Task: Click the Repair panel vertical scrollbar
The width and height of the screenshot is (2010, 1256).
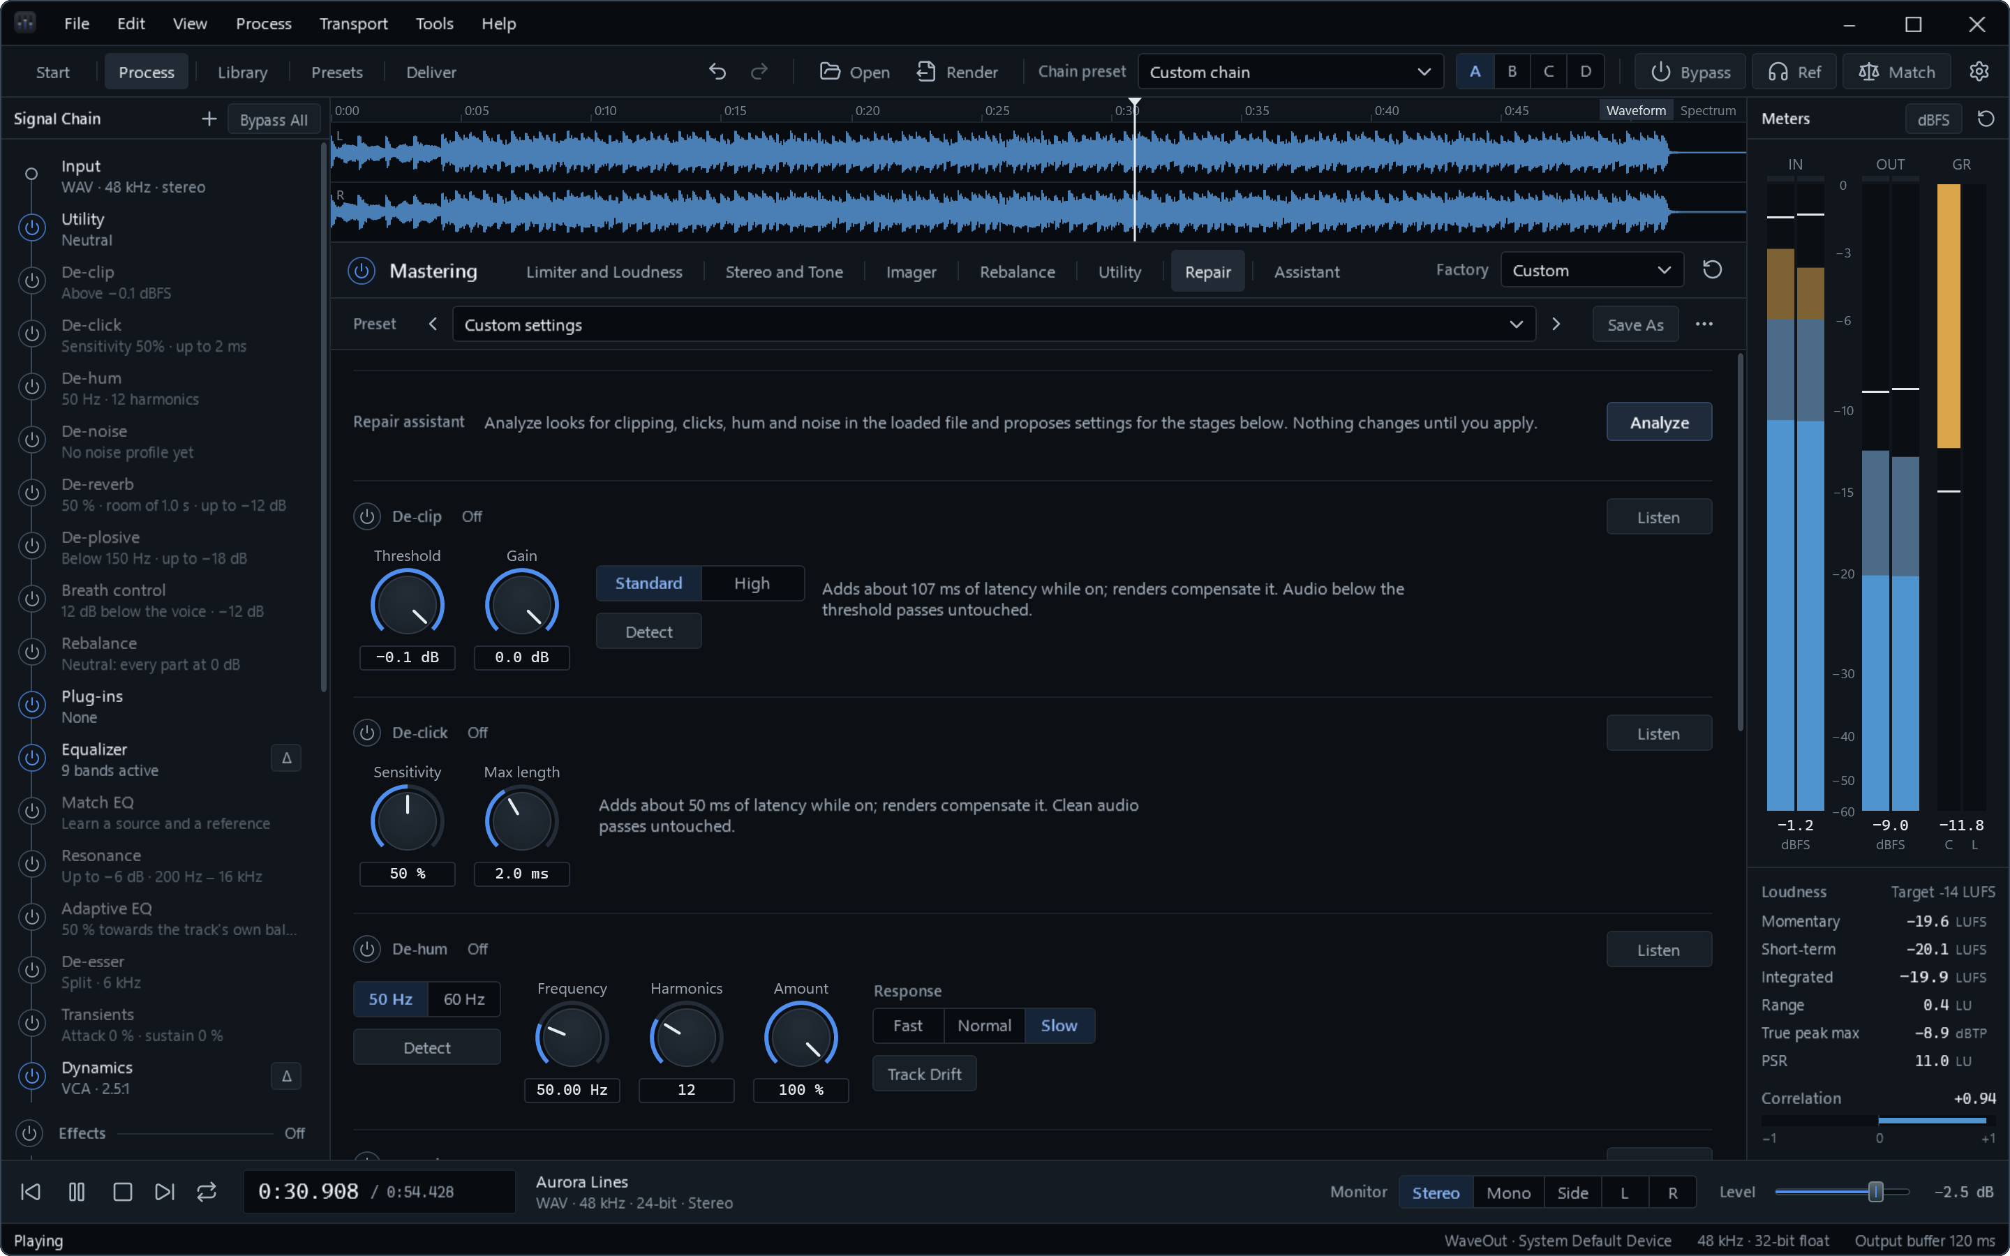Action: pos(1739,544)
